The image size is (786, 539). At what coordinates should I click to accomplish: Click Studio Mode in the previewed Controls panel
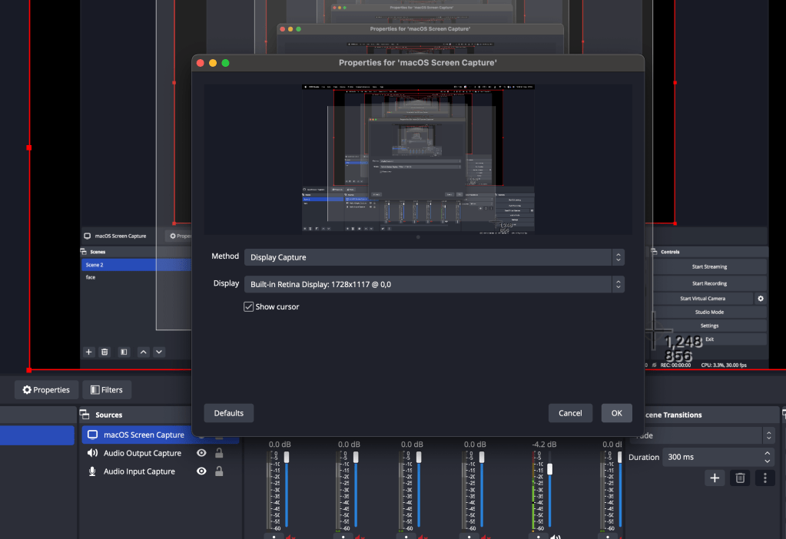709,312
